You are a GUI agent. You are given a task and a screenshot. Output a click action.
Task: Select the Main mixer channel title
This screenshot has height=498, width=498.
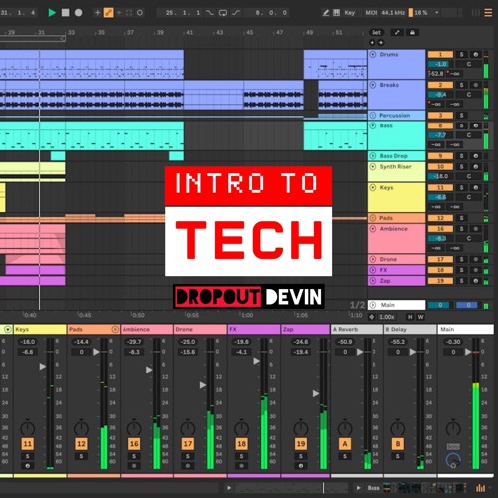coord(466,329)
